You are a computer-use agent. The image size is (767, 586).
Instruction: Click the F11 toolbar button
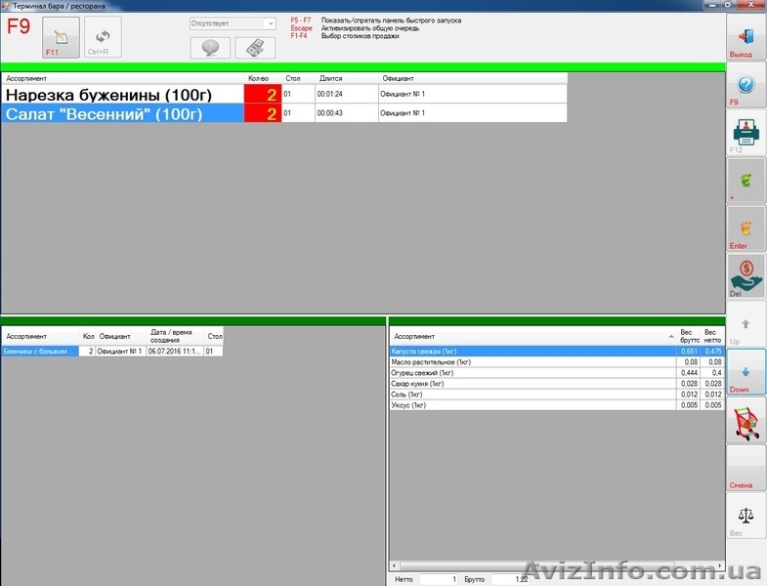pyautogui.click(x=61, y=38)
